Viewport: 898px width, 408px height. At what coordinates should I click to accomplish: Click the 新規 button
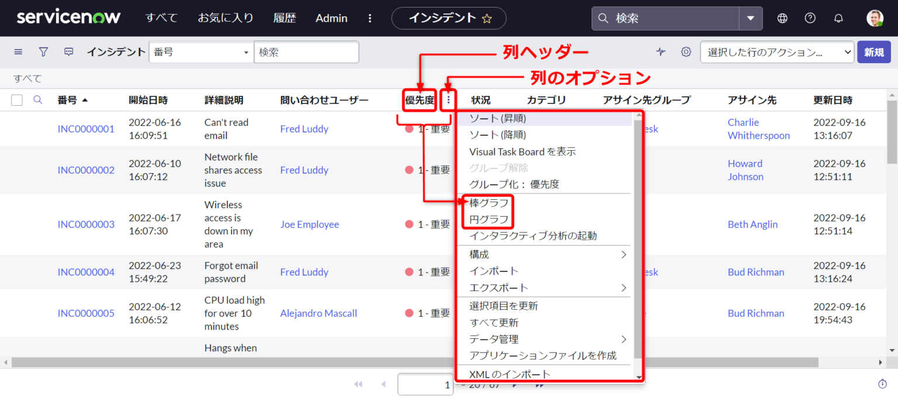[873, 52]
